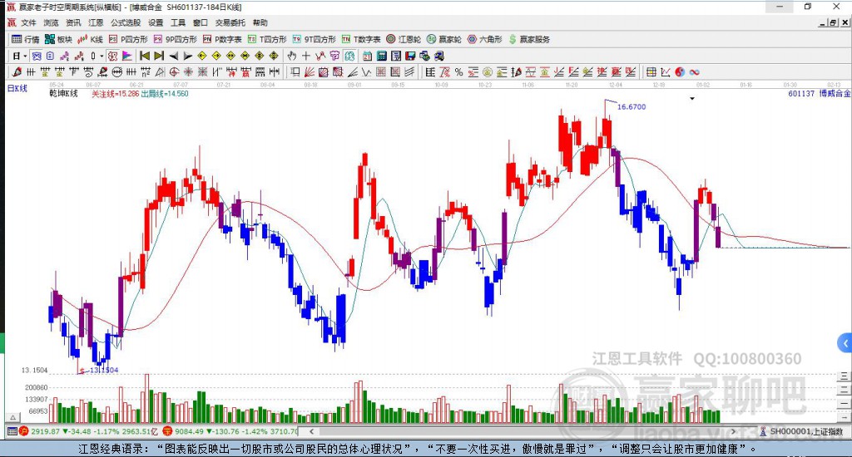This screenshot has width=852, height=457.
Task: Jump to last bar icon
Action: pyautogui.click(x=159, y=56)
